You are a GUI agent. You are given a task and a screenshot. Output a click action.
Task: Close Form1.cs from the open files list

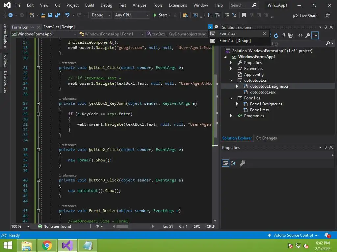point(265,33)
